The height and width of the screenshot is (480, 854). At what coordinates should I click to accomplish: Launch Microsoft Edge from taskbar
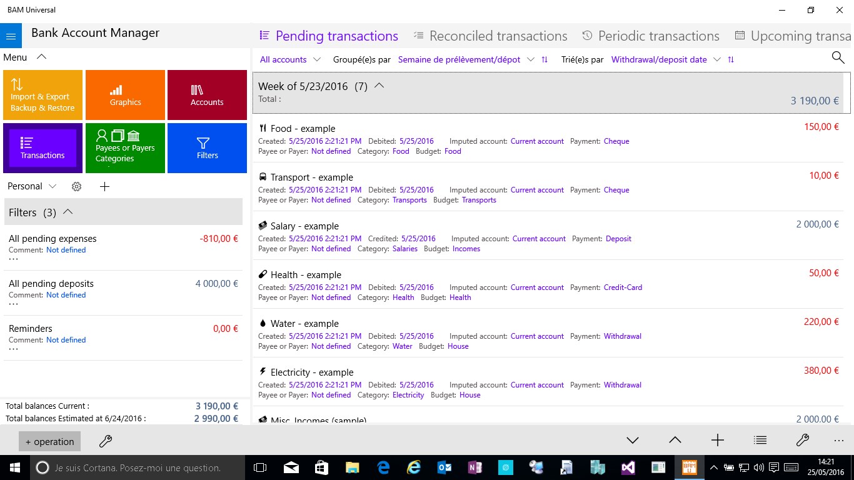click(x=383, y=467)
